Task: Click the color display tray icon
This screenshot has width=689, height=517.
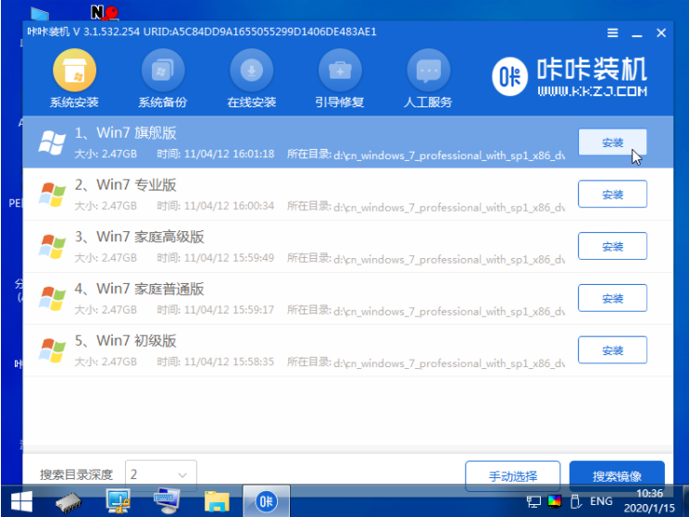Action: (555, 501)
